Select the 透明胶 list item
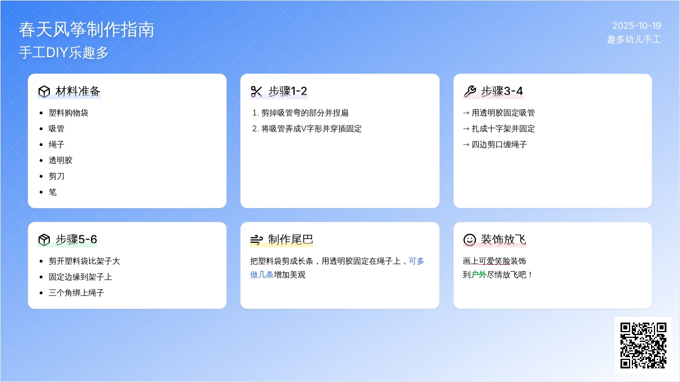The width and height of the screenshot is (680, 382). tap(61, 160)
